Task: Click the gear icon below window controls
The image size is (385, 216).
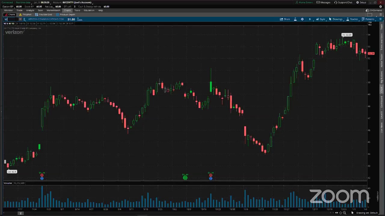Action: coord(381,6)
